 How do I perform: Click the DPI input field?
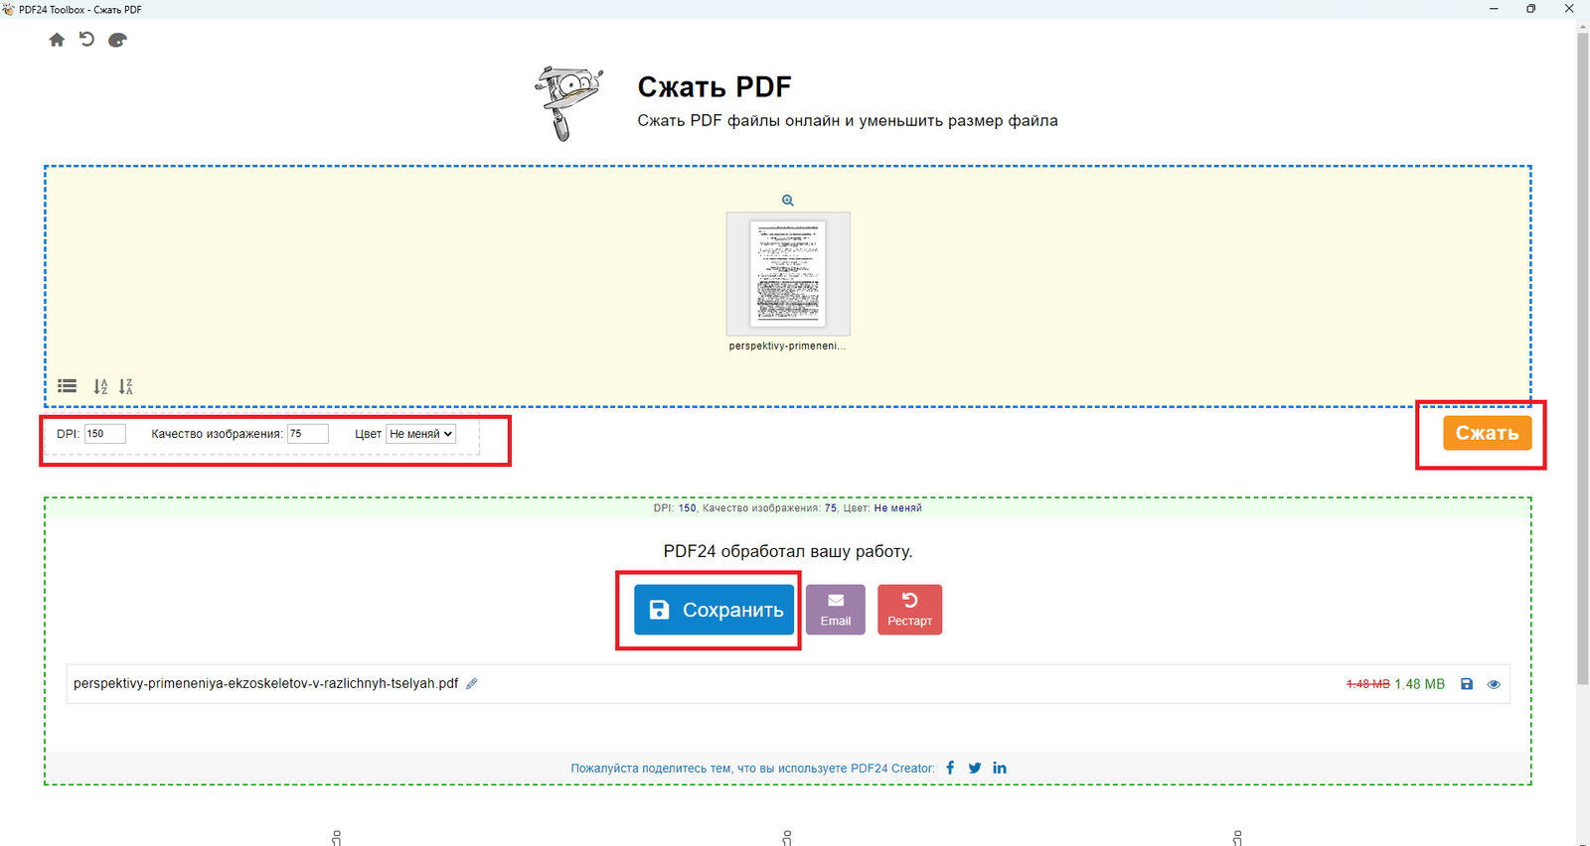pos(105,434)
